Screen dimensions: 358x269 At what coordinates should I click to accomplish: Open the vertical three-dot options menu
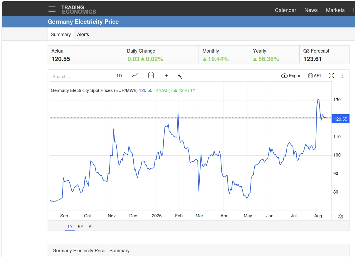point(342,76)
